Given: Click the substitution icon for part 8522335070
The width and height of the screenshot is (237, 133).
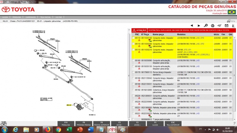Looking at the screenshot, I should (150, 116).
